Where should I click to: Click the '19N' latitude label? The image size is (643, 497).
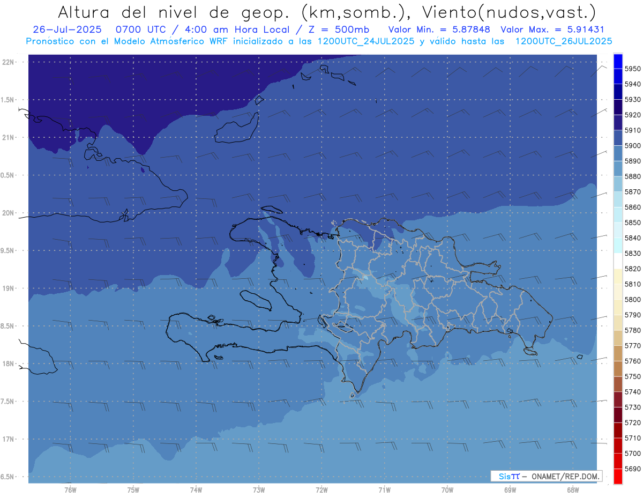[9, 288]
